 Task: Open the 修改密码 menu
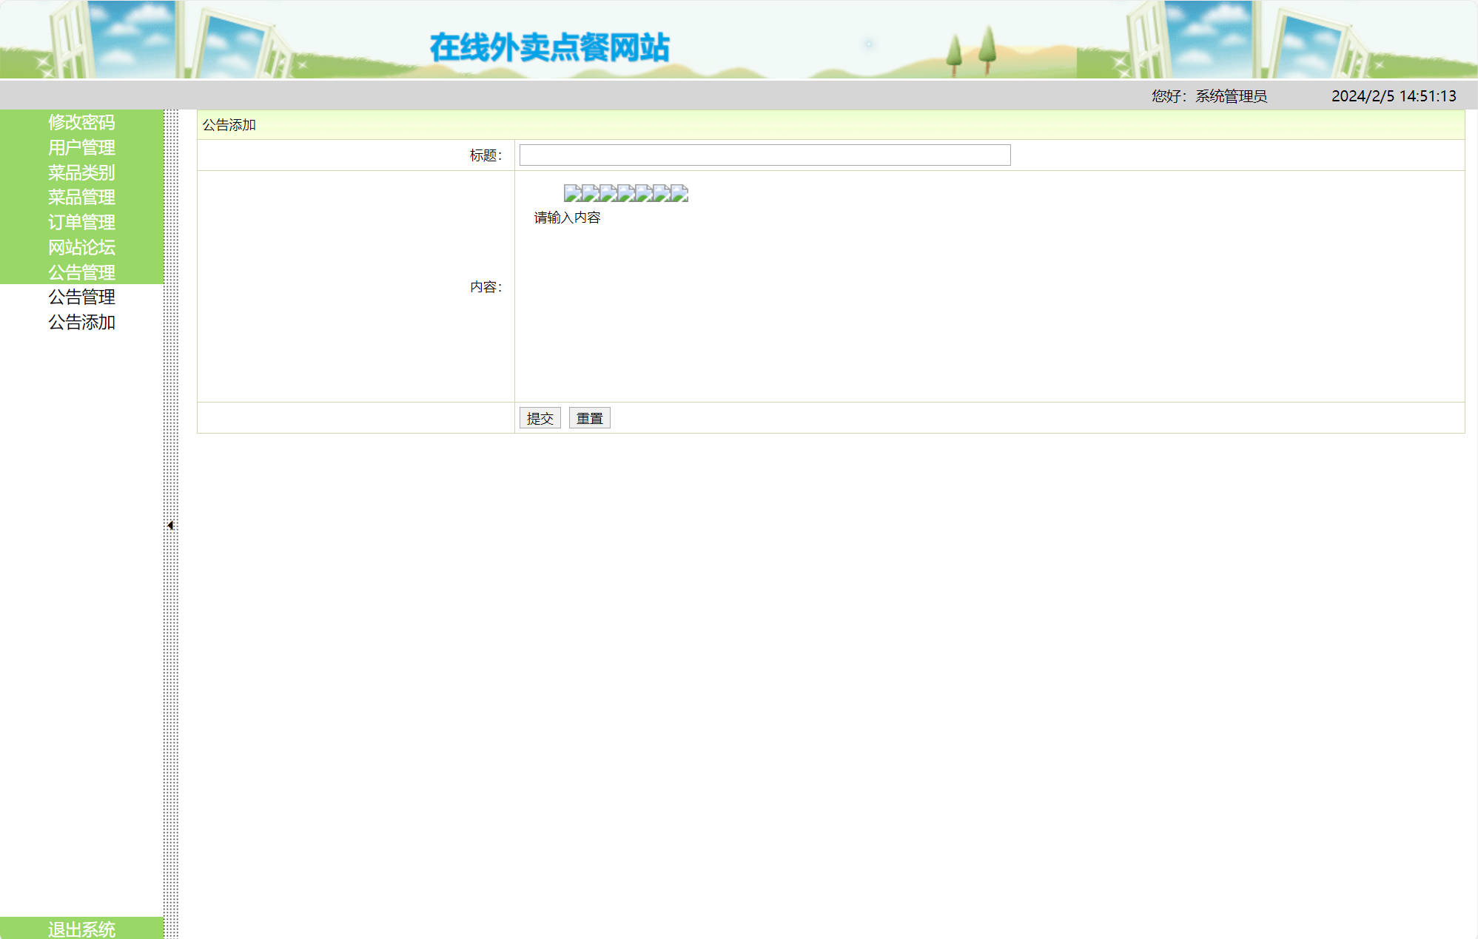81,122
